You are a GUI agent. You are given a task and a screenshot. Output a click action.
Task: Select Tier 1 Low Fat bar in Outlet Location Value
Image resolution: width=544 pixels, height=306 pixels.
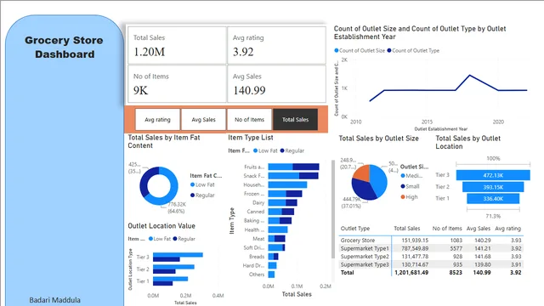point(170,279)
